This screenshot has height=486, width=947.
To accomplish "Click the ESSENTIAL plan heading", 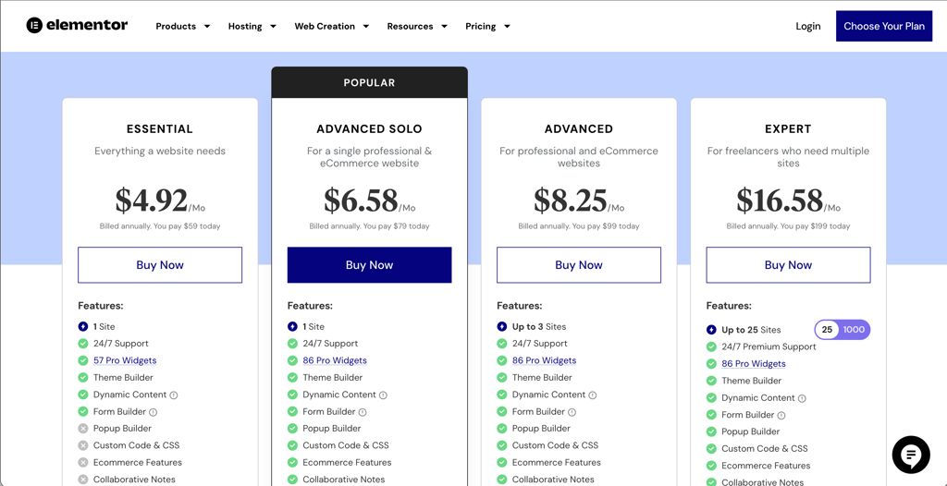I will click(160, 129).
